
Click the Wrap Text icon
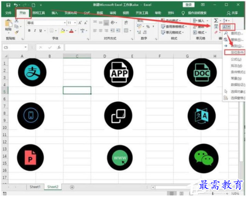[x=126, y=23]
